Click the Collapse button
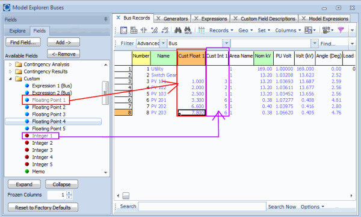The width and height of the screenshot is (361, 217). point(61,184)
